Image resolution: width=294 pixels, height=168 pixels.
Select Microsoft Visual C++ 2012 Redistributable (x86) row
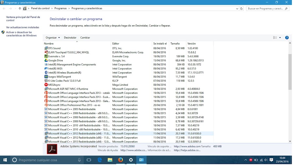128,138
